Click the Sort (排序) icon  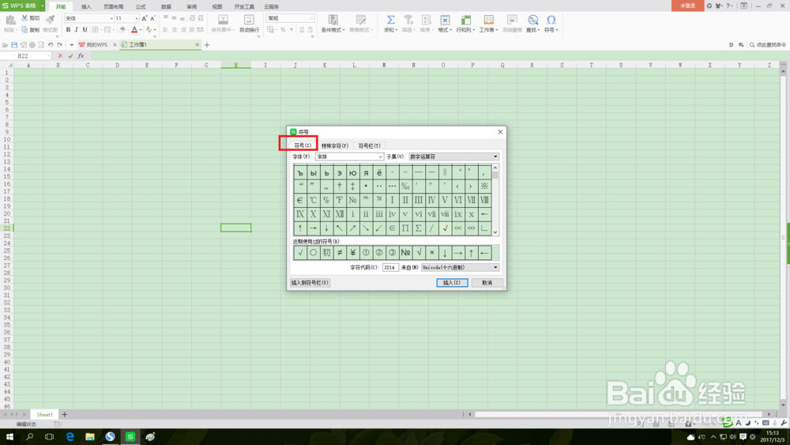point(426,20)
